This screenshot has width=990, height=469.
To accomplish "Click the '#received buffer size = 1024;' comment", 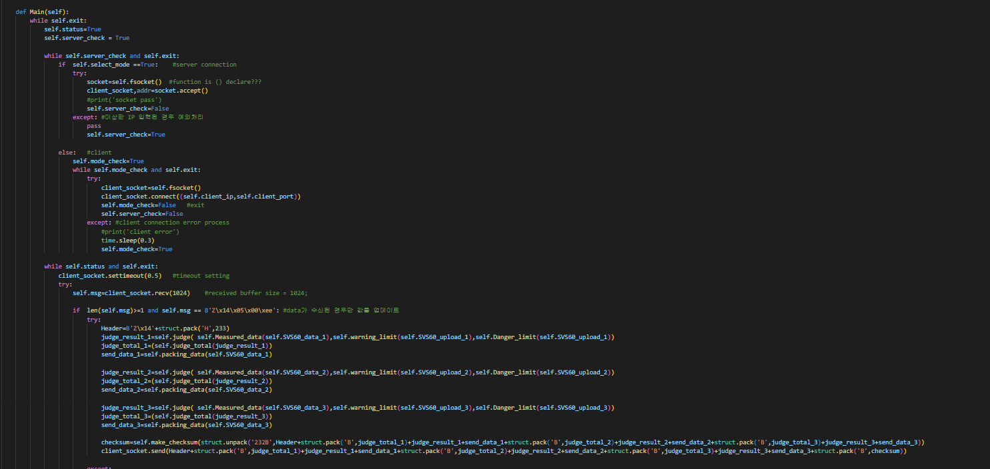I will tap(256, 293).
